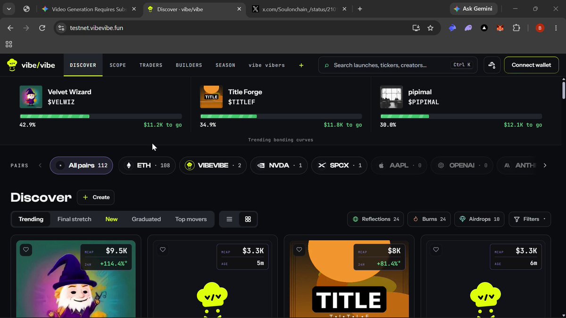The height and width of the screenshot is (318, 566).
Task: Open a new browser tab
Action: (x=360, y=8)
